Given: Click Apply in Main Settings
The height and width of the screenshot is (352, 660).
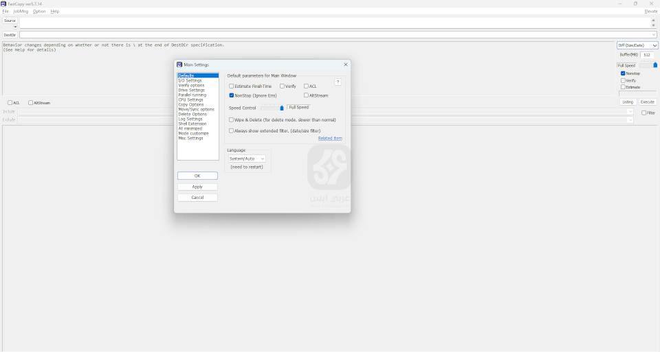Looking at the screenshot, I should 197,187.
